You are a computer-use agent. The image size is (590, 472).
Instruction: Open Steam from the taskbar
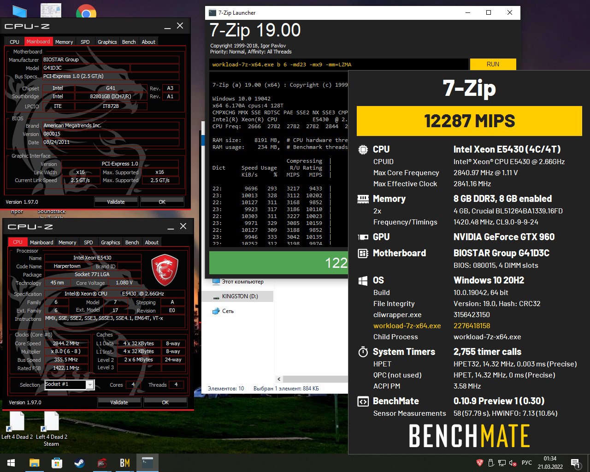click(x=79, y=463)
